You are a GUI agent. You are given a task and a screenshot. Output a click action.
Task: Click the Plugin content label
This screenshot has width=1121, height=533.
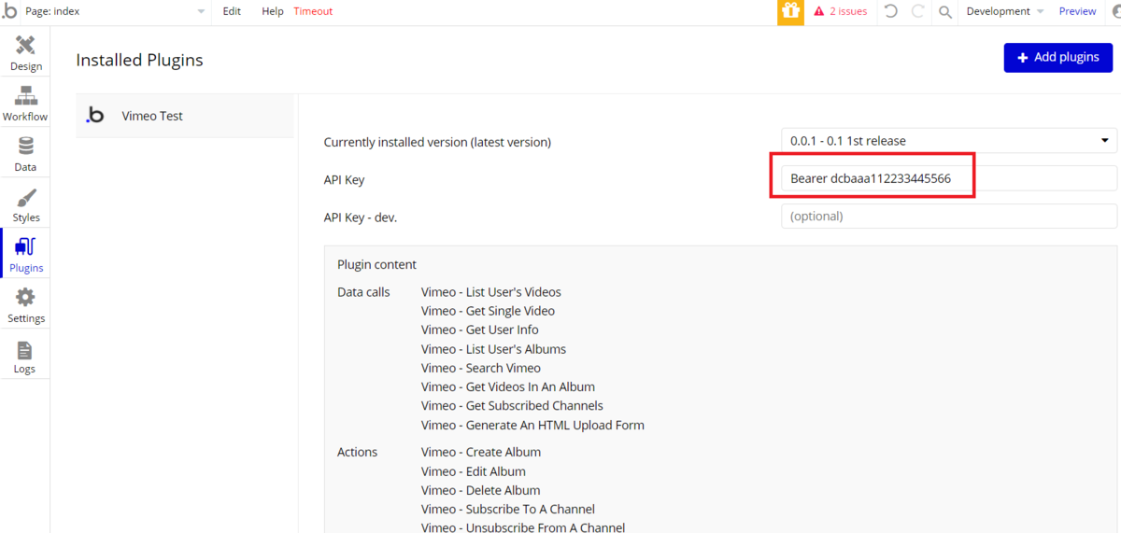[376, 264]
